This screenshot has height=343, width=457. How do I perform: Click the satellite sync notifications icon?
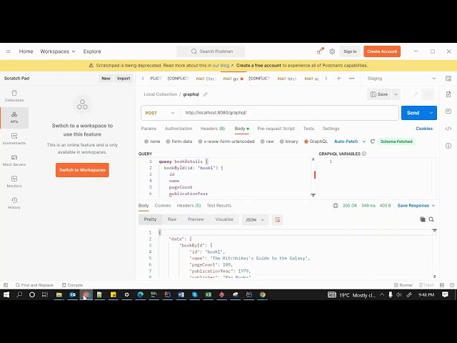[320, 51]
